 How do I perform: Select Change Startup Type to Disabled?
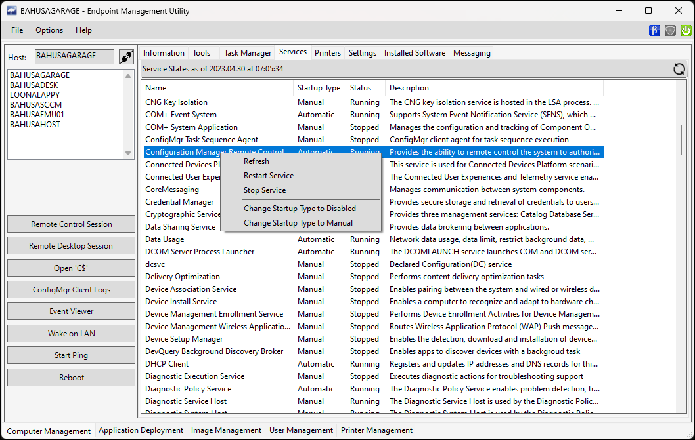300,209
